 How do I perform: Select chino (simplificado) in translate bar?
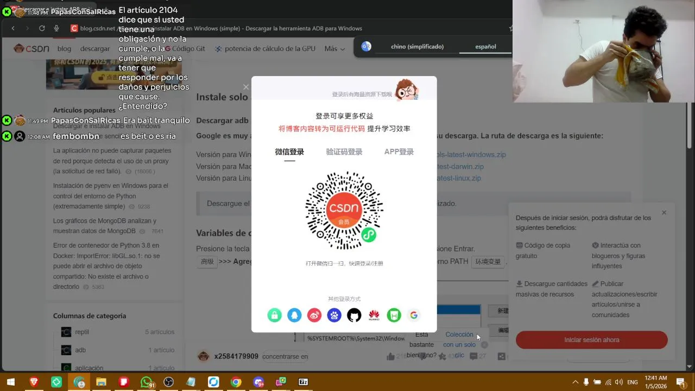417,47
